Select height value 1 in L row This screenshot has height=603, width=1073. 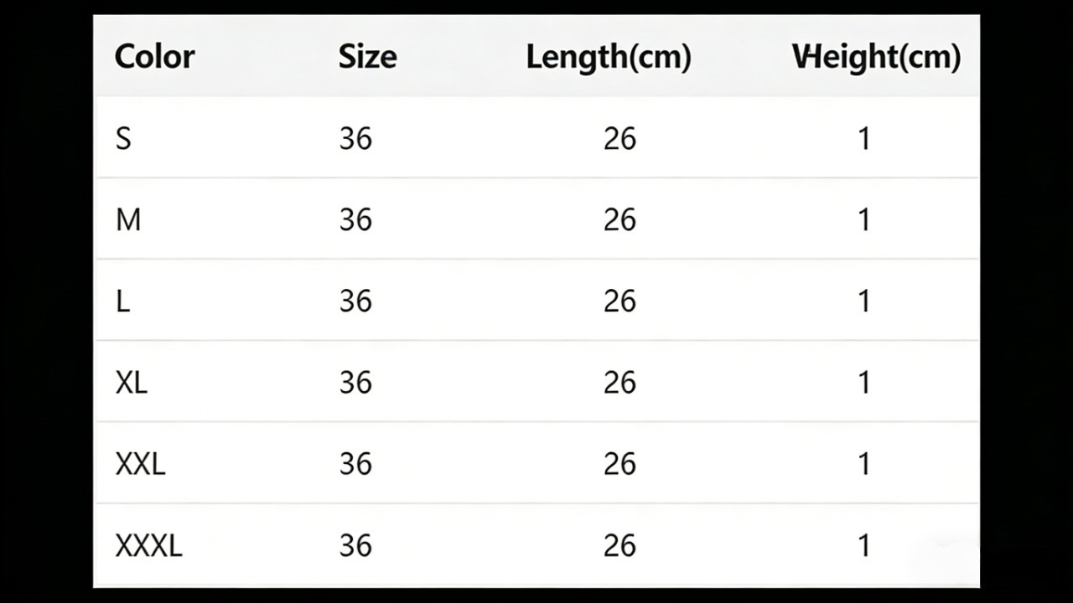(x=864, y=301)
